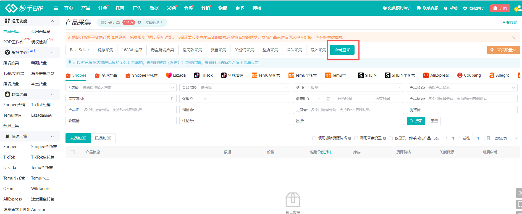Click help icon beside 调用采集设置
522x214 pixels.
coord(384,138)
